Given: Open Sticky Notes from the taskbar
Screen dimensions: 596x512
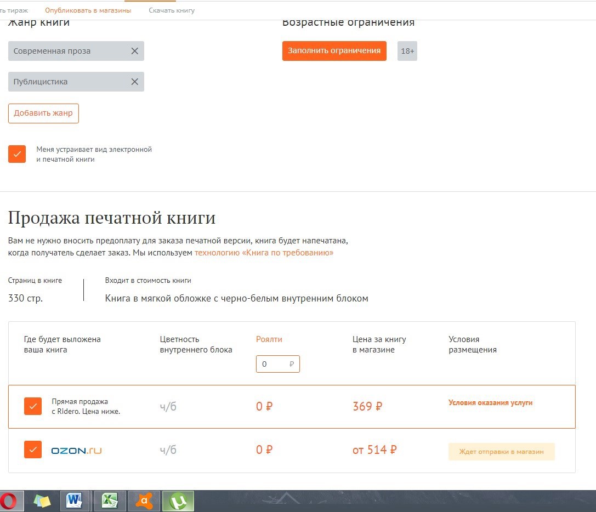Looking at the screenshot, I should (42, 500).
